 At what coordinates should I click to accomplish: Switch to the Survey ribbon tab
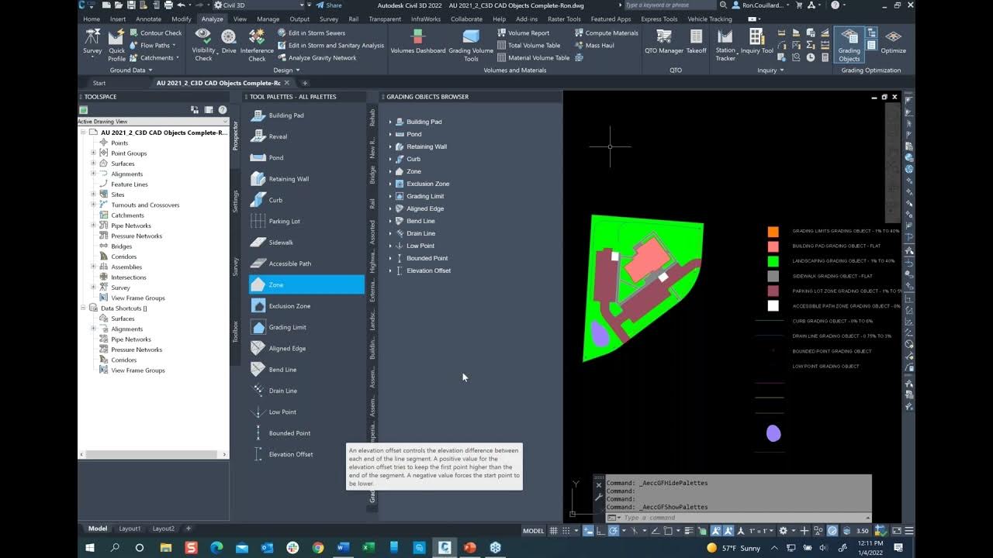(329, 19)
